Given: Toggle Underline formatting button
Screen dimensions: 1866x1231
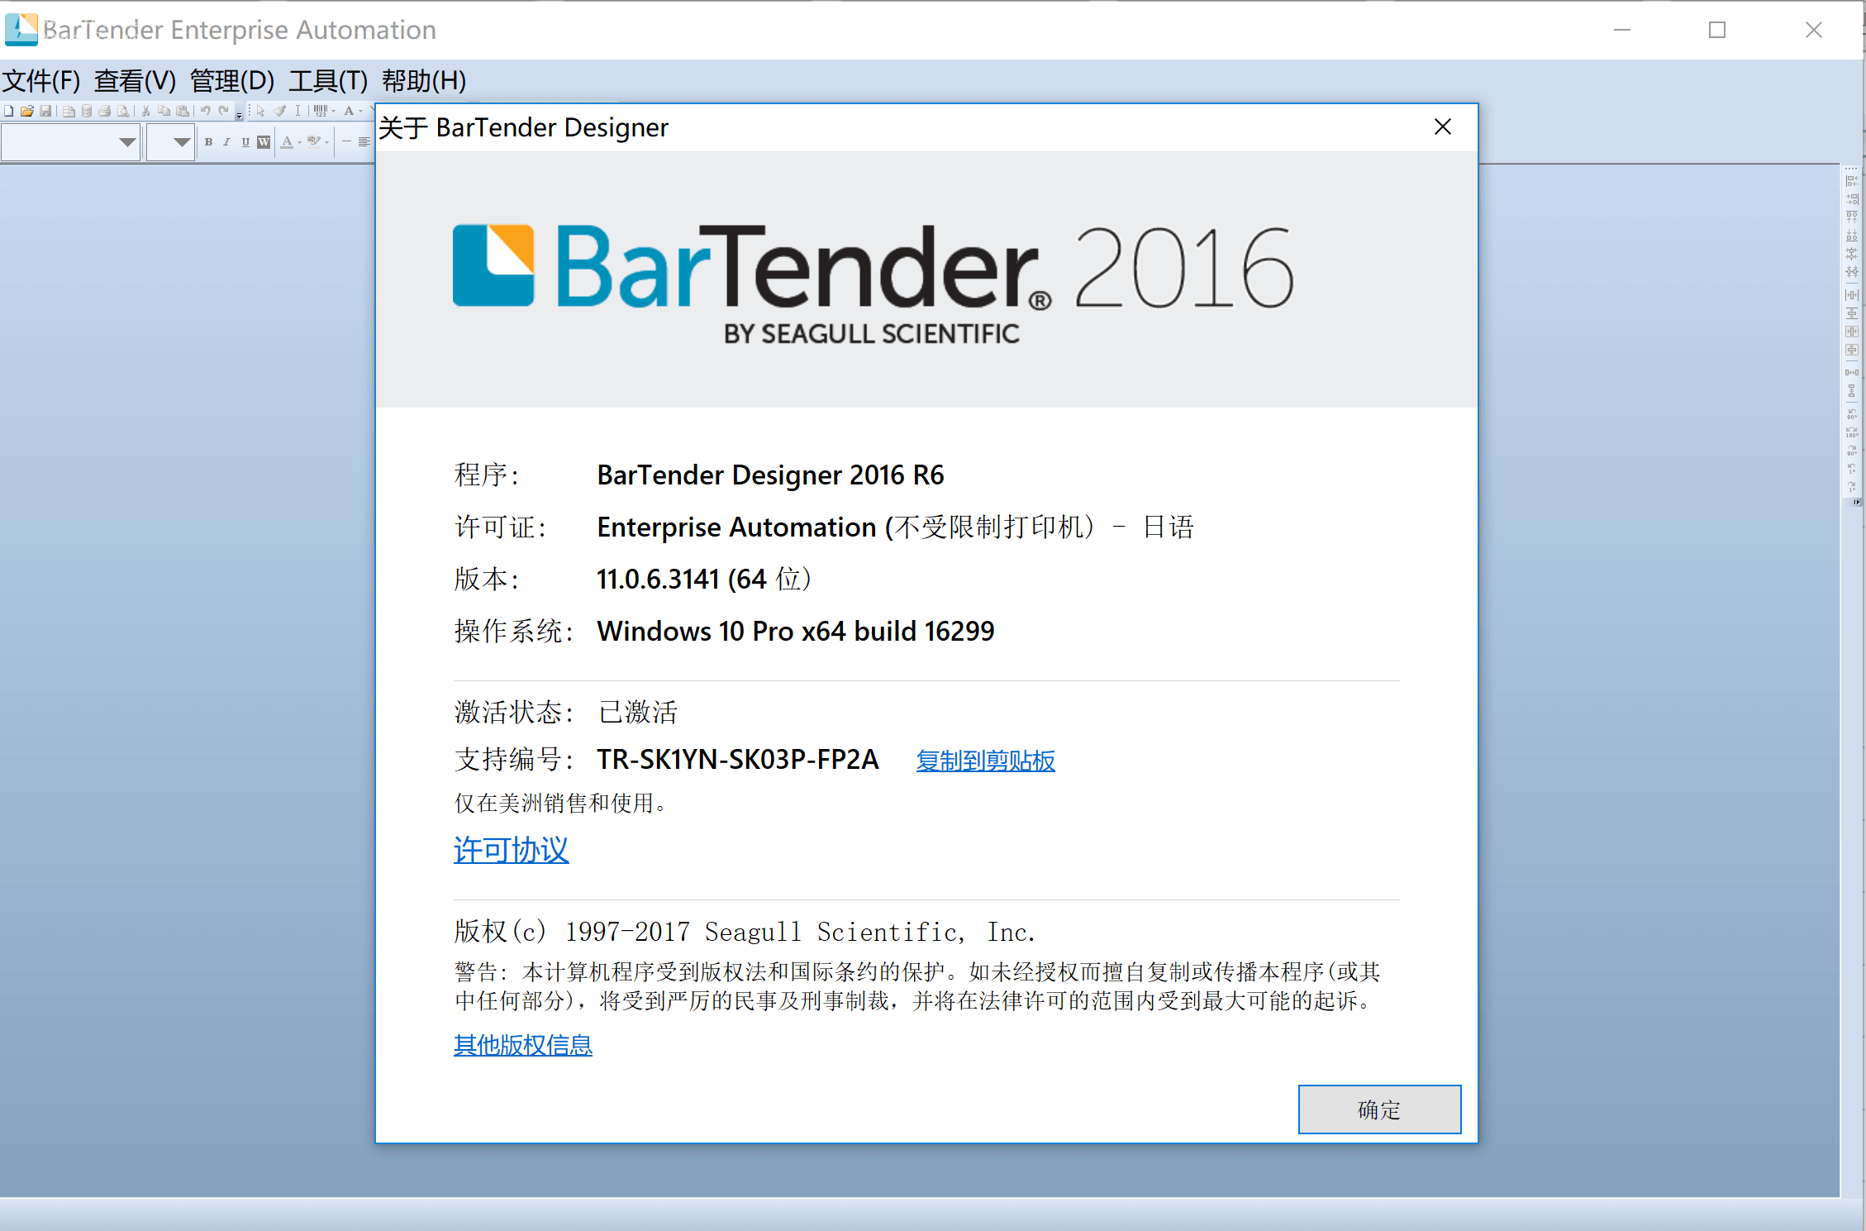Looking at the screenshot, I should [x=245, y=142].
